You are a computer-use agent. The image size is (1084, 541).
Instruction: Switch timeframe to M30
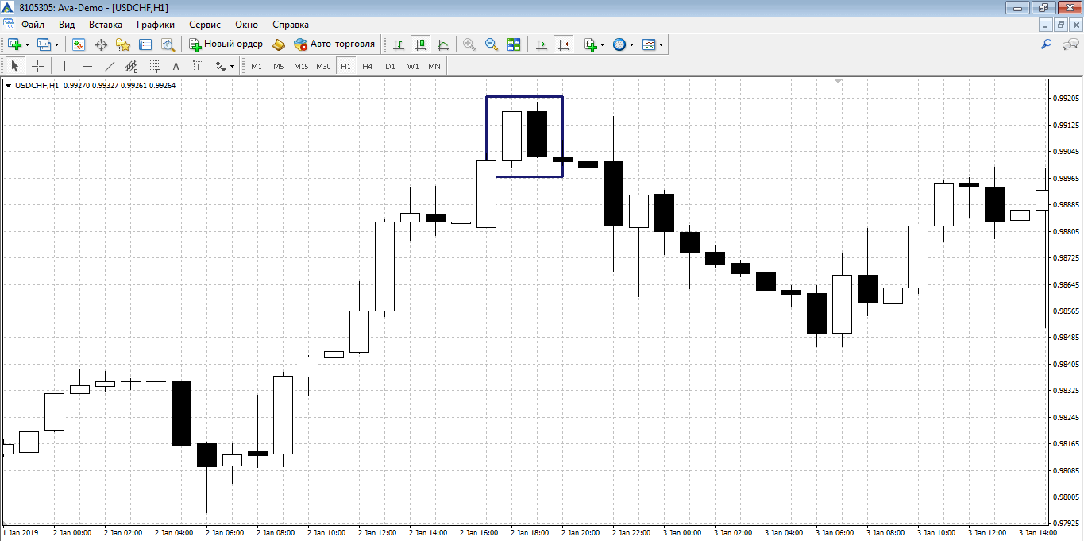point(323,66)
